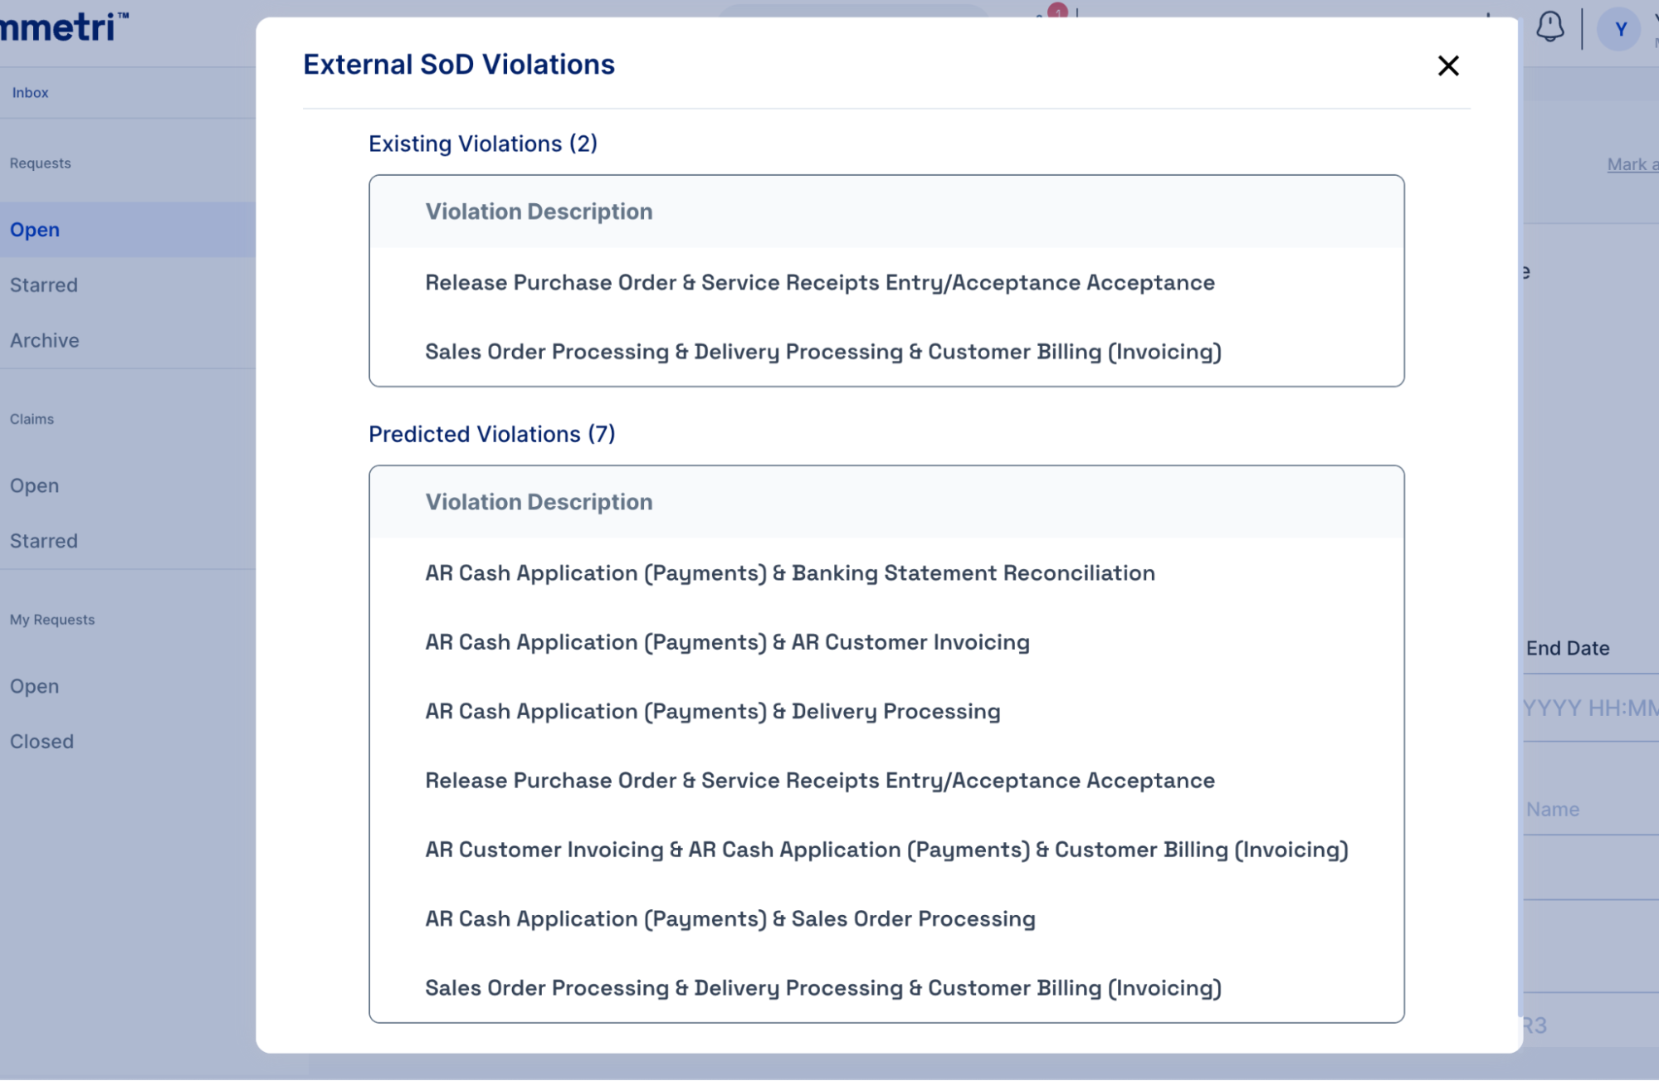Select AR Cash Application & Sales Order Processing row
The height and width of the screenshot is (1081, 1659).
pyautogui.click(x=729, y=919)
